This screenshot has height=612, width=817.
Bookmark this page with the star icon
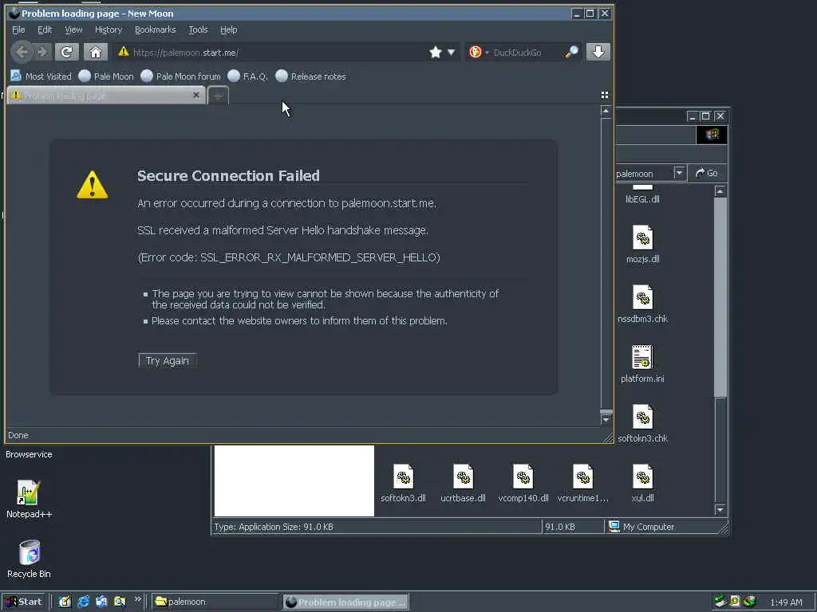pos(436,52)
